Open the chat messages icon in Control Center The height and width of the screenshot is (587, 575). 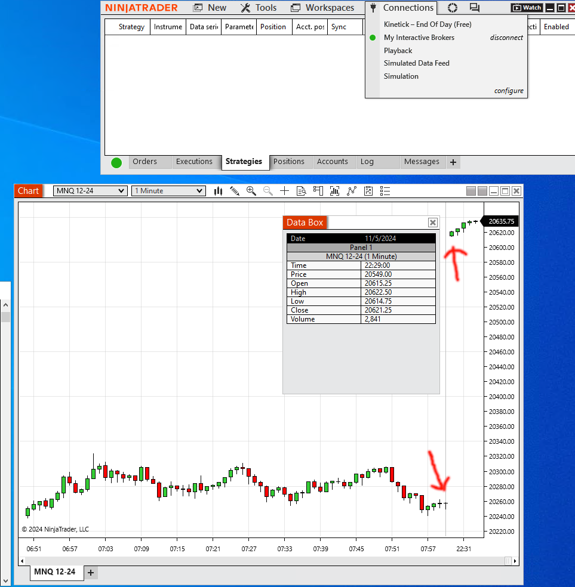coord(475,8)
